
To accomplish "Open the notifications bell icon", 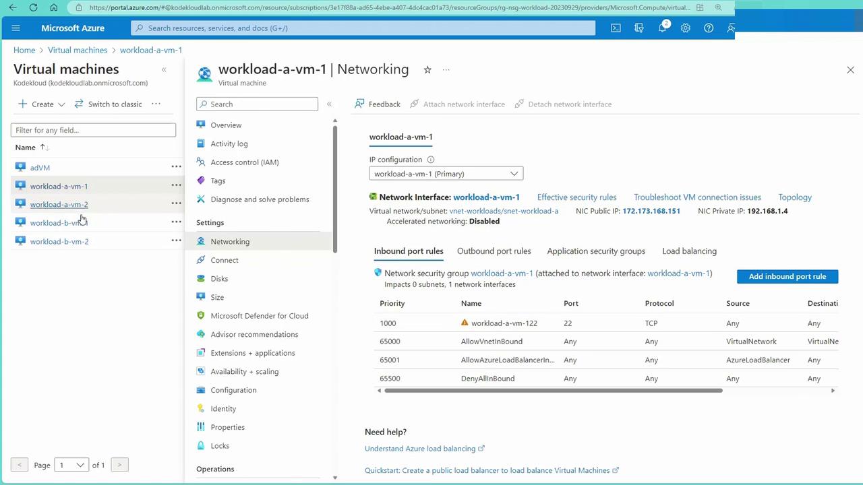I will 662,28.
